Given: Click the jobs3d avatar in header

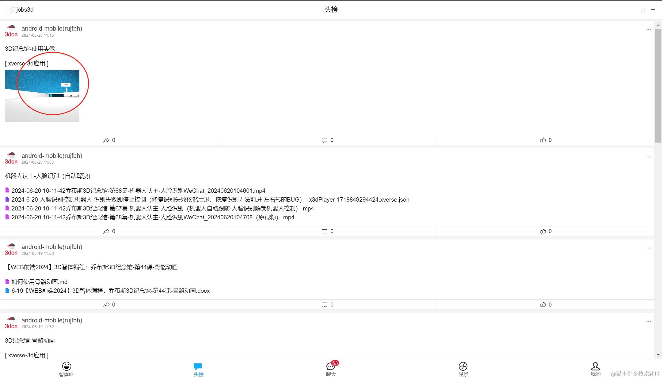Looking at the screenshot, I should (10, 10).
